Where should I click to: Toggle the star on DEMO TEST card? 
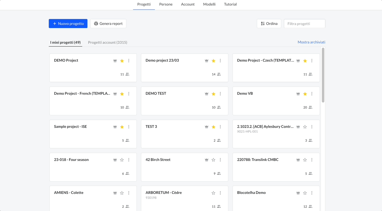pyautogui.click(x=213, y=94)
